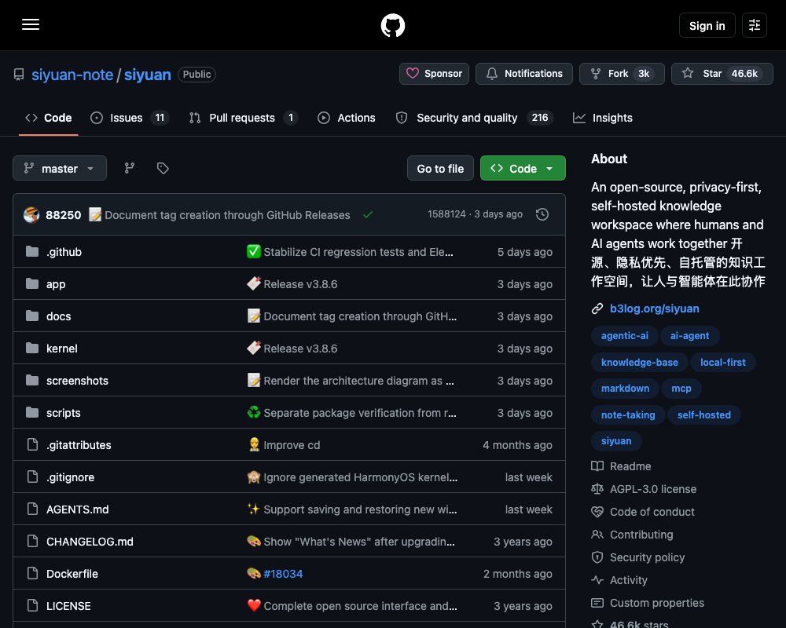Select the self-hosted topic tag
The width and height of the screenshot is (786, 628).
click(x=703, y=414)
